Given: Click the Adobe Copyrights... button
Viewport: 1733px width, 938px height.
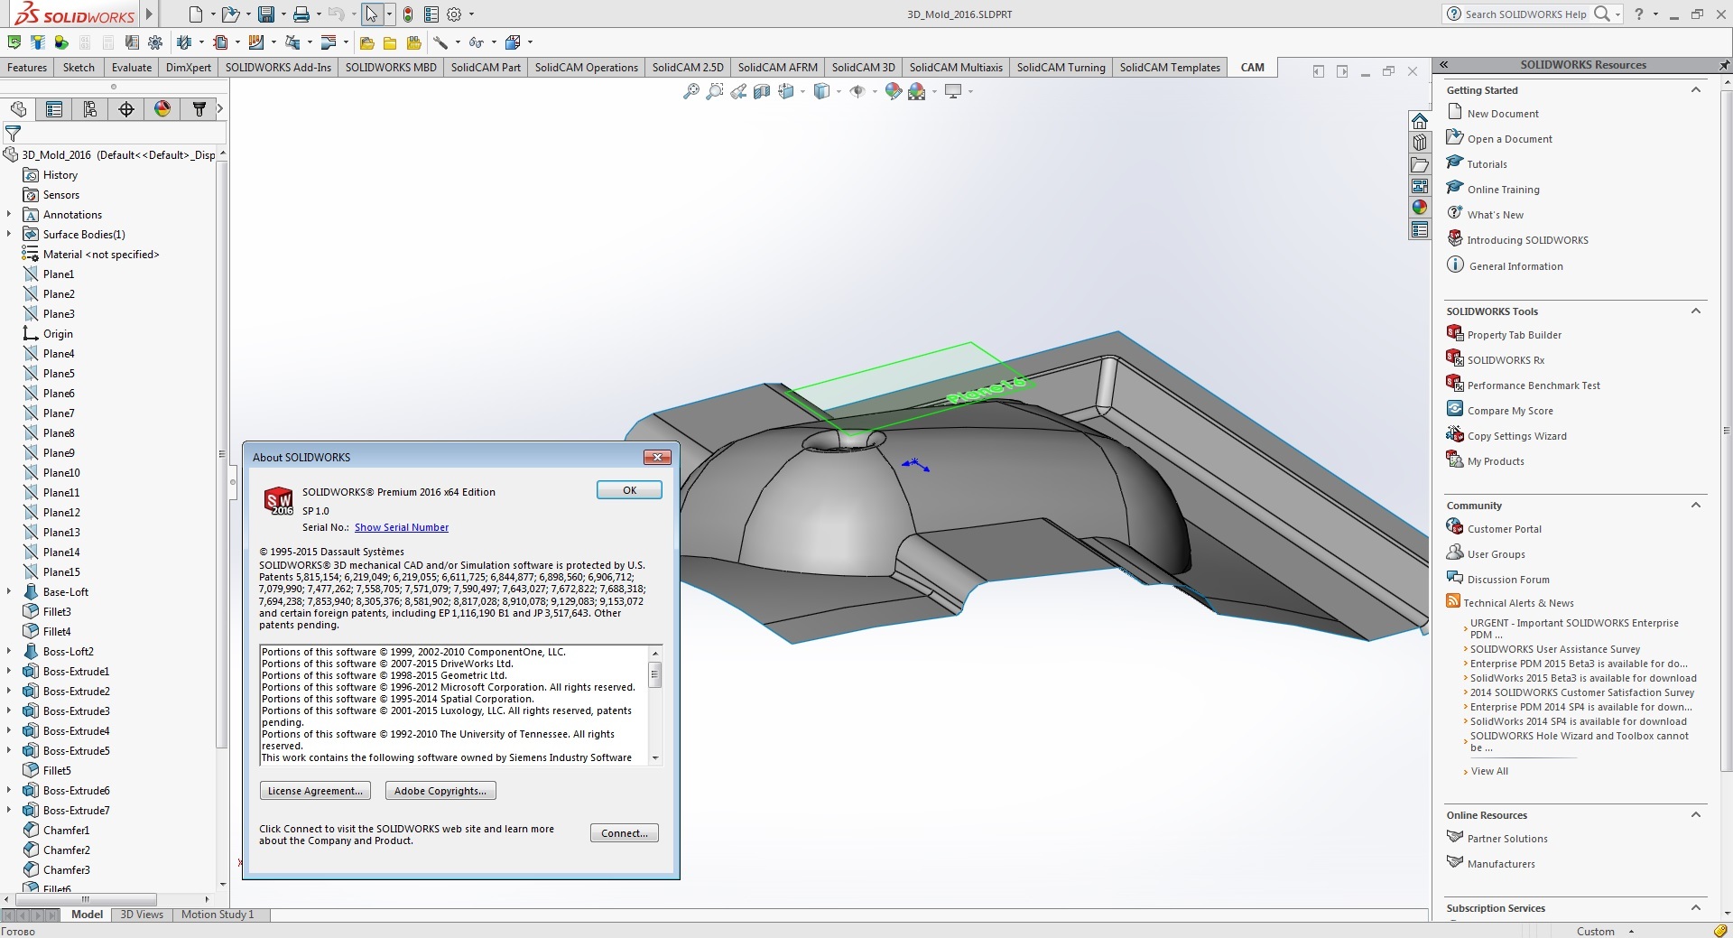Looking at the screenshot, I should pyautogui.click(x=440, y=791).
